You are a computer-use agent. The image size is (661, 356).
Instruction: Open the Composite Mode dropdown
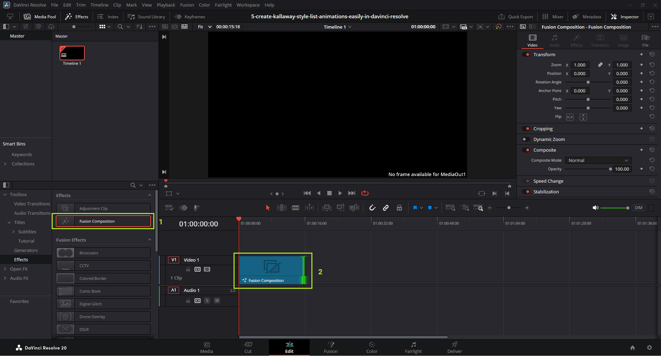[598, 161]
